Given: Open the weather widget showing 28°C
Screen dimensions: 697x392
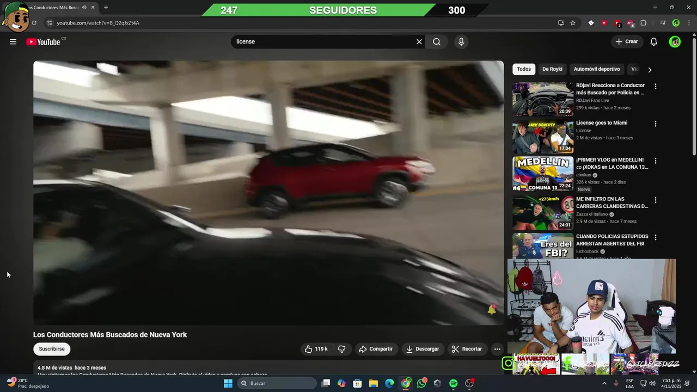Looking at the screenshot, I should click(x=28, y=383).
